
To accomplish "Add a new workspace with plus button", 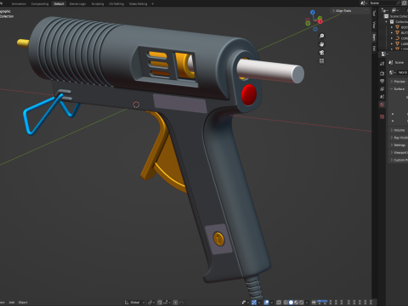I will pos(153,4).
